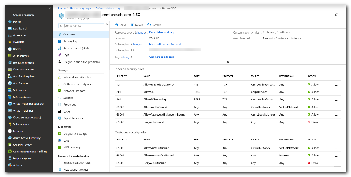
Task: Collapse the resource menu pane
Action: point(107,24)
